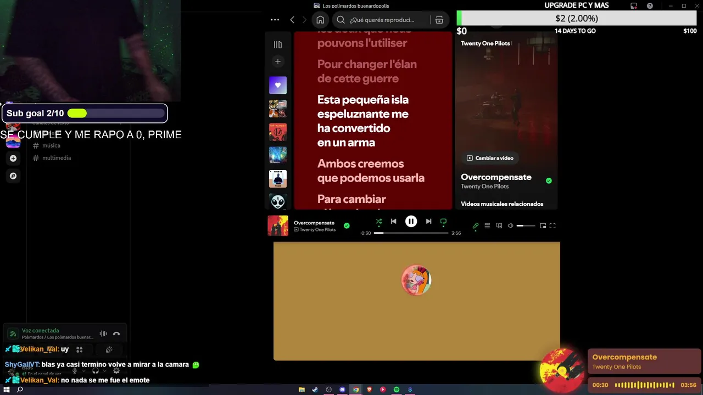The height and width of the screenshot is (395, 703).
Task: Click 'Cambiar a video' button
Action: (490, 158)
